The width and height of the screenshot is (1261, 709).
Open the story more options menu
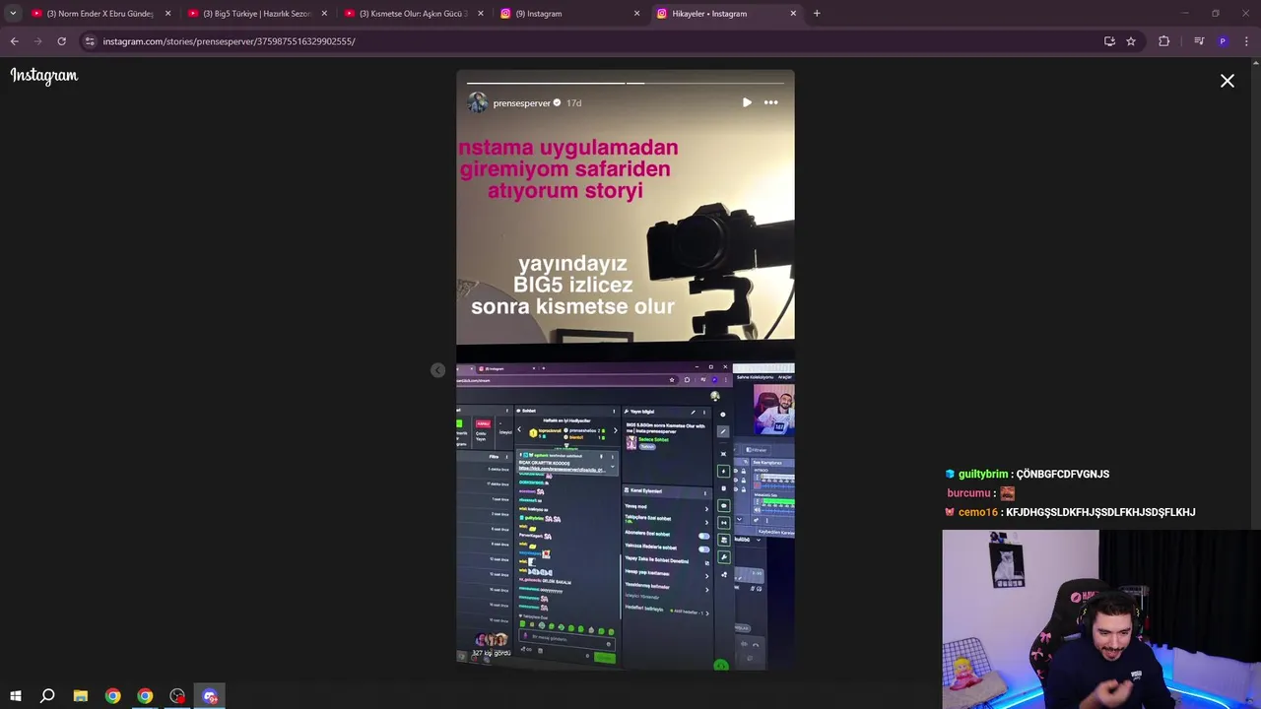pos(771,102)
